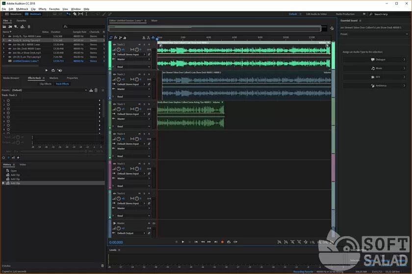The image size is (412, 274).
Task: Open the Video tab beside History
Action: 23,165
